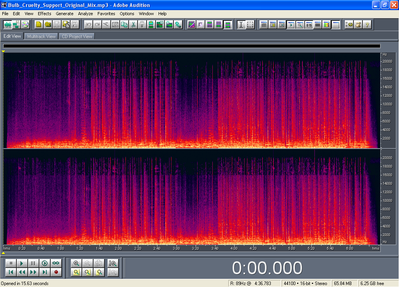Click the Cut scissors icon in toolbar
The width and height of the screenshot is (399, 287).
coord(133,24)
